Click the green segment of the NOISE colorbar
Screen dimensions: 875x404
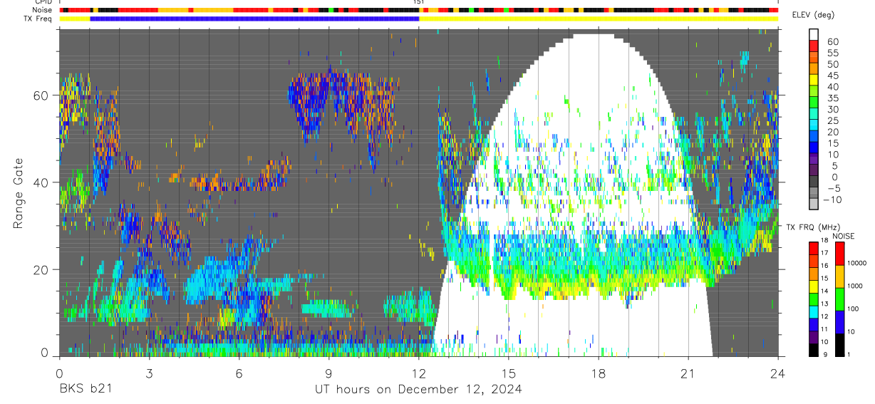[x=839, y=299]
